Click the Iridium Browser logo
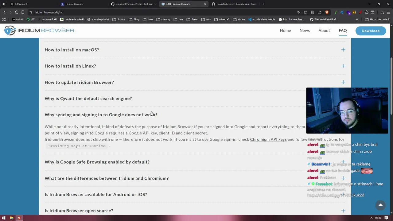 (x=39, y=30)
